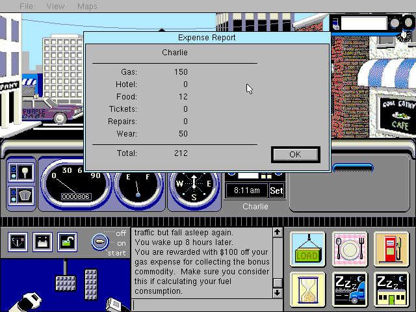Click the Charlie driver name under the clock
The height and width of the screenshot is (312, 416).
tap(255, 207)
